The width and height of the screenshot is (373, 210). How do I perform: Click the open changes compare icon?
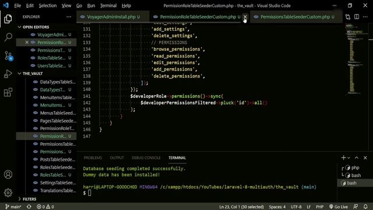pos(348,17)
